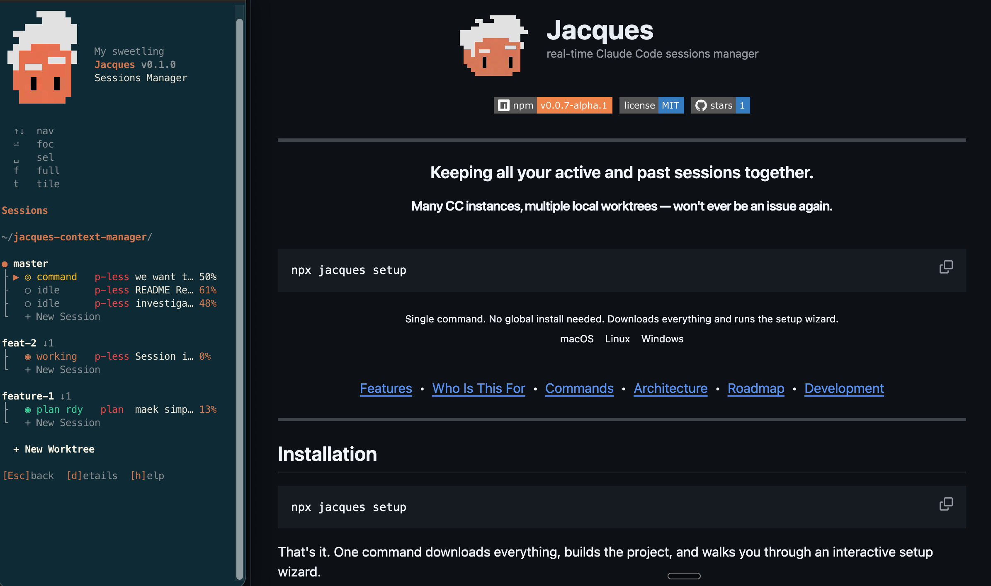
Task: Click '+ New Worktree'
Action: (54, 449)
